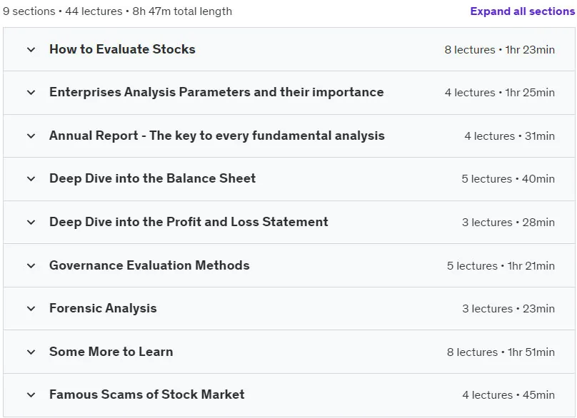Expand the How to Evaluate Stocks chevron
This screenshot has width=577, height=418.
pyautogui.click(x=31, y=50)
